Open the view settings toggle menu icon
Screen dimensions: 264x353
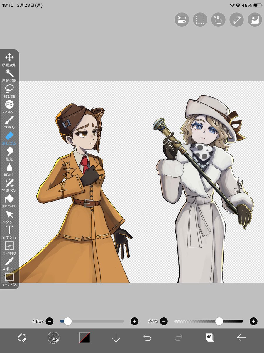coord(182,20)
